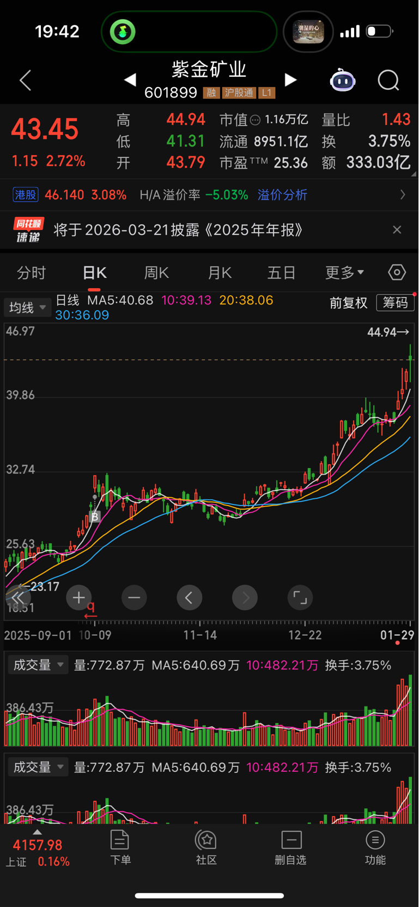Expand the quote details corner triangle
Screen dimensions: 419x907
(x=414, y=174)
